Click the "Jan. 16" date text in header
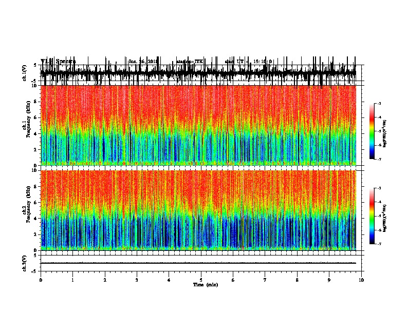407x314 pixels. coord(137,62)
